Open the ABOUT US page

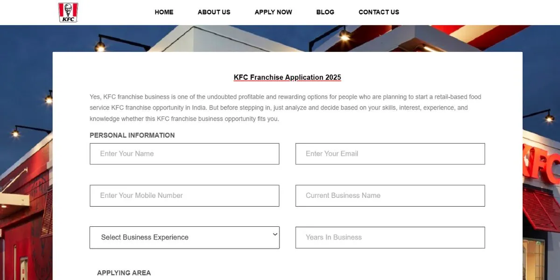tap(214, 12)
